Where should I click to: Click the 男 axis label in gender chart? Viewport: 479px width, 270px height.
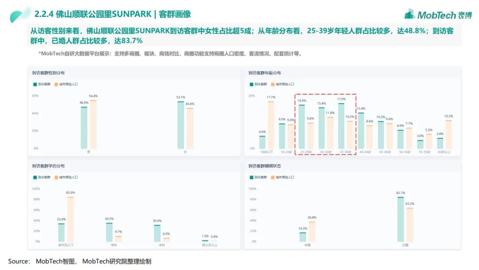[89, 152]
